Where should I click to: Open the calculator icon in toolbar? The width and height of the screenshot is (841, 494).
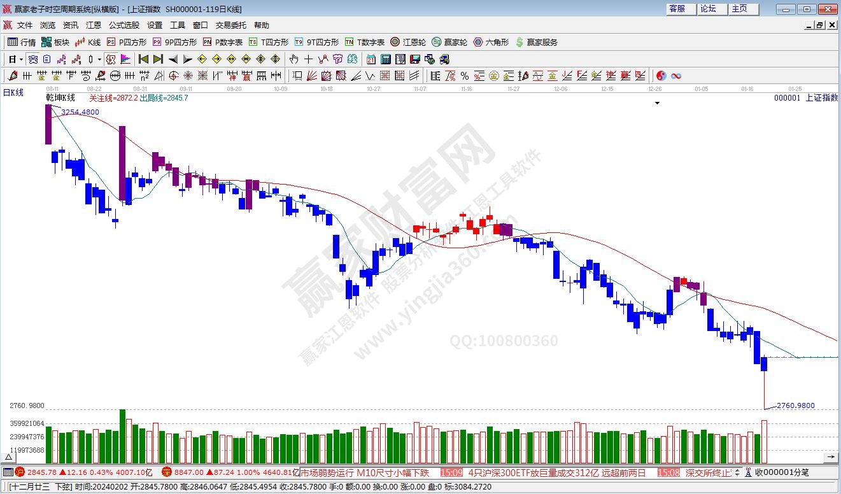click(385, 59)
